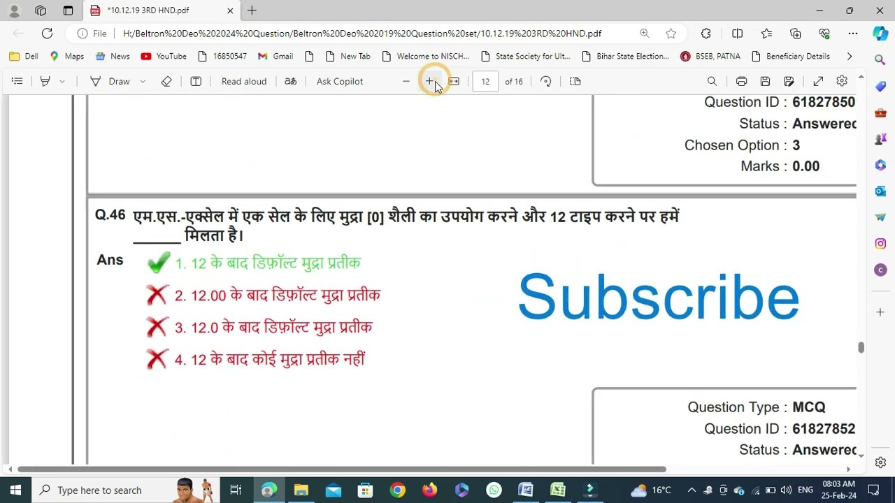Open the Dell bookmark folder
Image resolution: width=895 pixels, height=503 pixels.
coord(24,56)
